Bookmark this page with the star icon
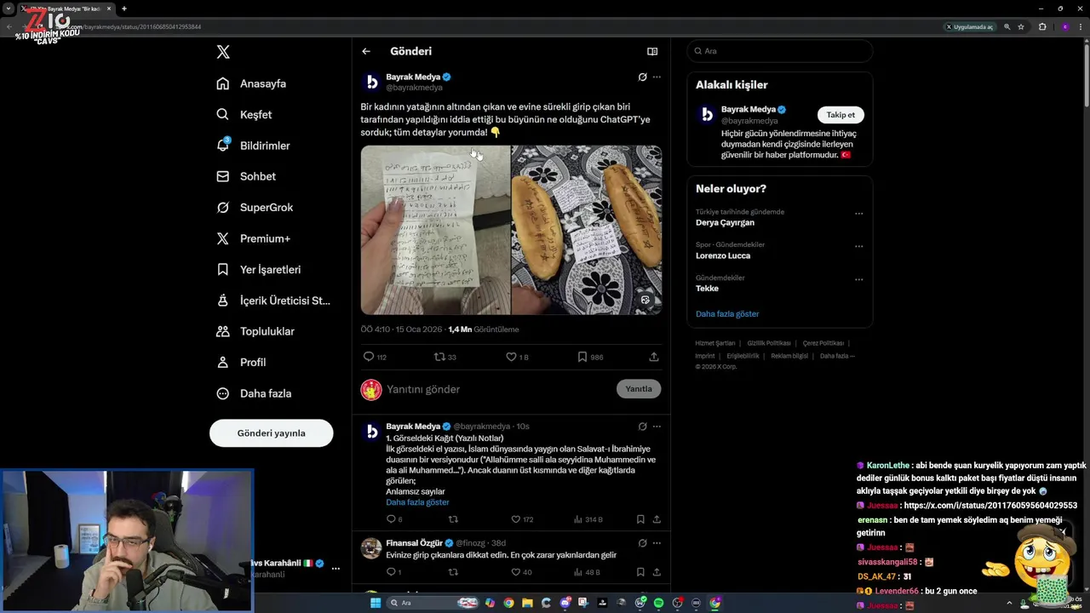 click(x=1021, y=26)
